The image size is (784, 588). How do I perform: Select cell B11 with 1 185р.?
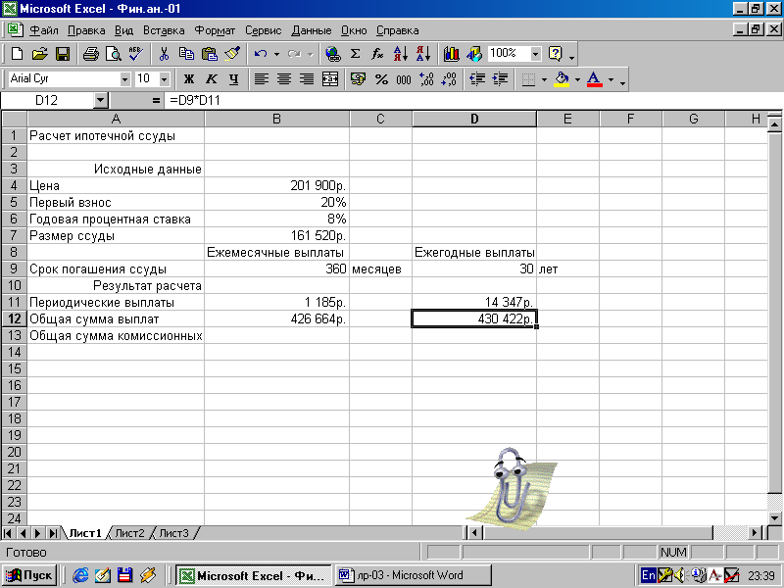(277, 302)
